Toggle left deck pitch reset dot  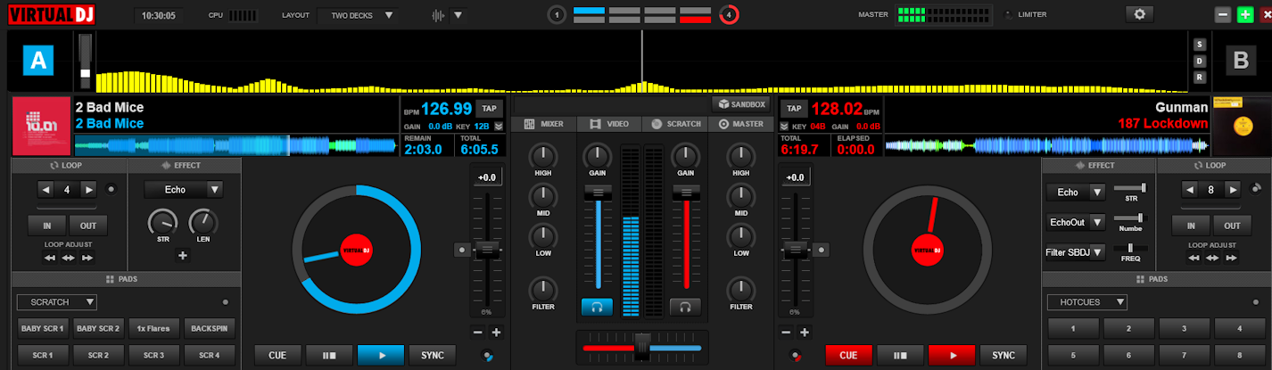(461, 251)
